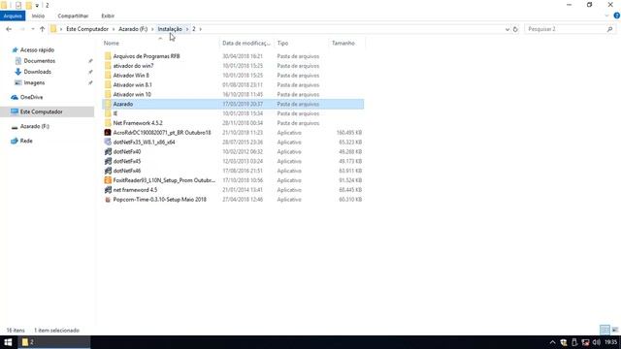Click the 160.495 KB size value
Image resolution: width=621 pixels, height=349 pixels.
coord(349,133)
